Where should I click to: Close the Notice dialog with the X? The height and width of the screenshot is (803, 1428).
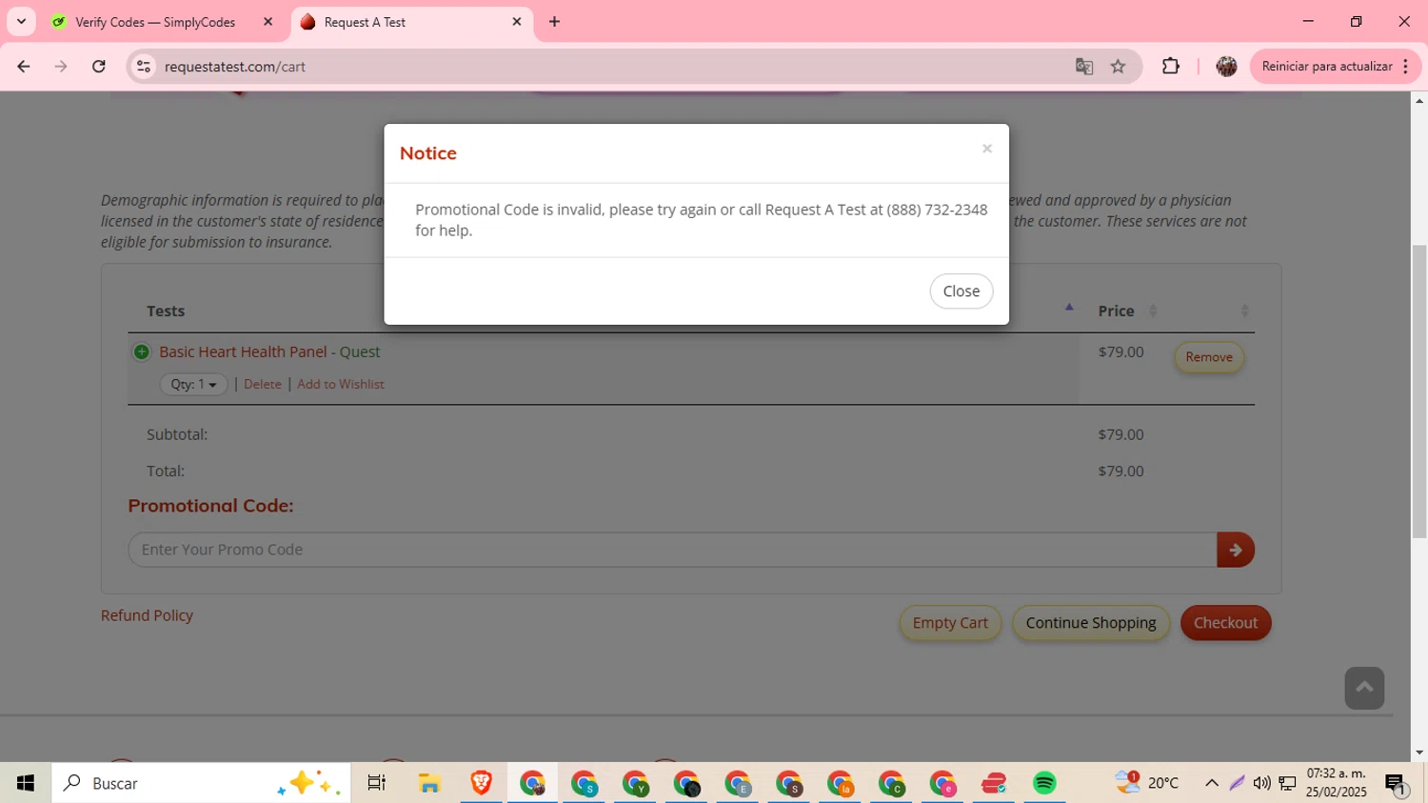pos(987,149)
